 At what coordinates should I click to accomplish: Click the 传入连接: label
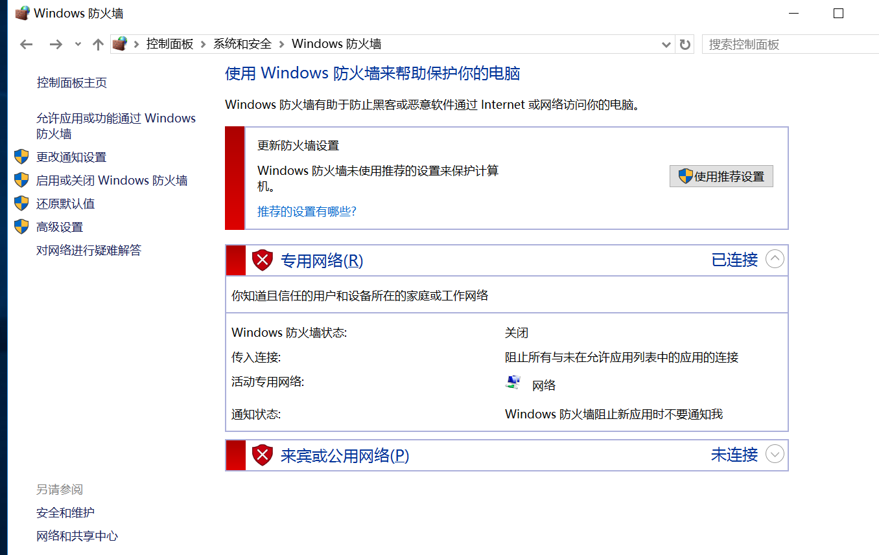256,357
